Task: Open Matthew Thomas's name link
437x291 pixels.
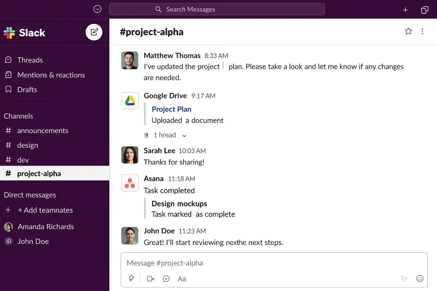Action: coord(172,56)
